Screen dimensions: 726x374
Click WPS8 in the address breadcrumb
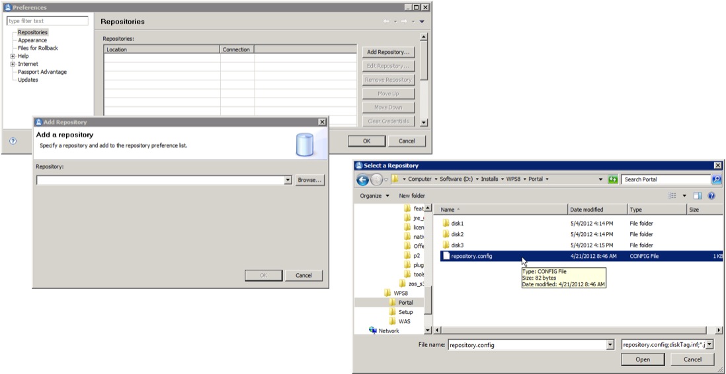(x=512, y=179)
